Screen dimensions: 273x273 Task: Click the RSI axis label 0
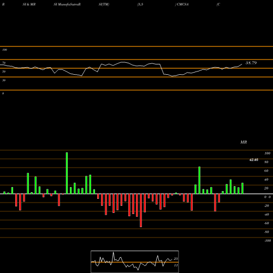3,93
